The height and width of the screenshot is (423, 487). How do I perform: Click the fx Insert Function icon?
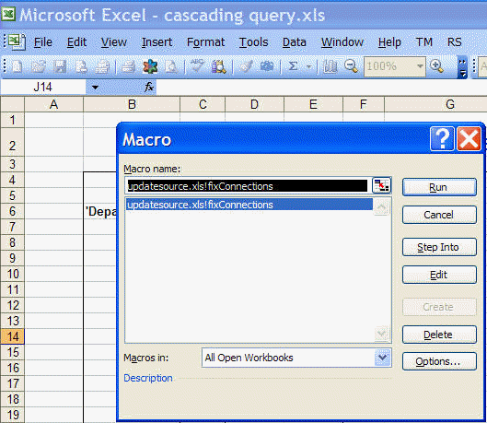pos(149,88)
